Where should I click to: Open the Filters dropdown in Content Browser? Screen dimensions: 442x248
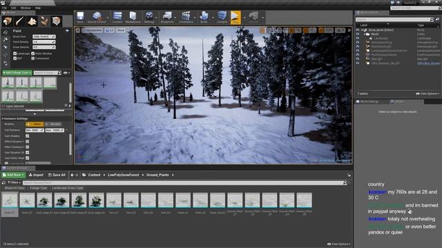pyautogui.click(x=14, y=183)
